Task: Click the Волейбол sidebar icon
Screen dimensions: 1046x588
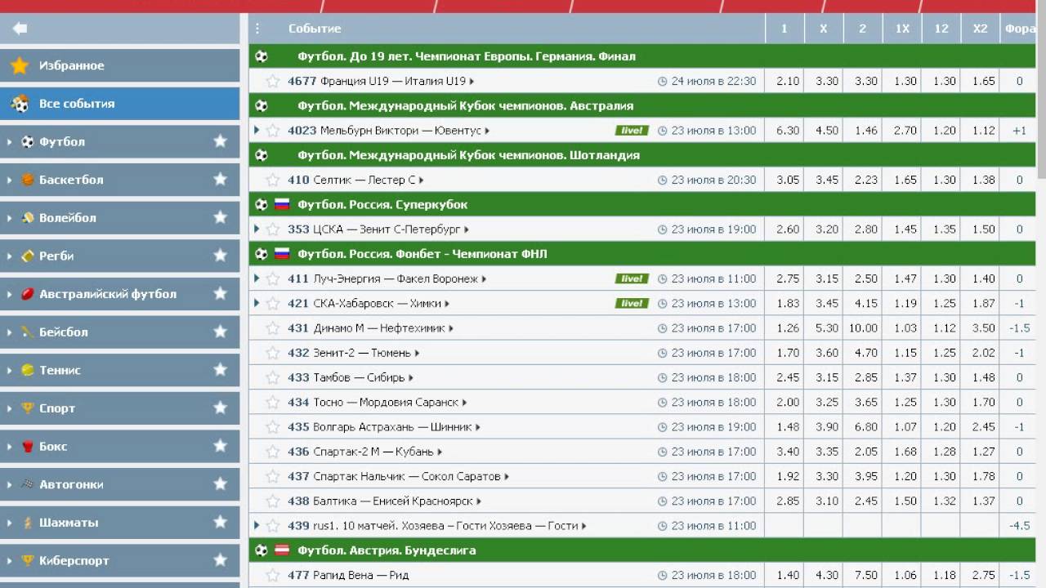Action: pyautogui.click(x=28, y=218)
